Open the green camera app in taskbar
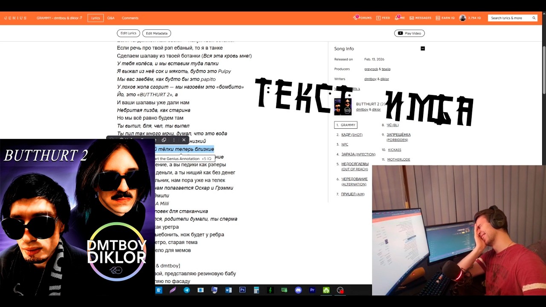This screenshot has height=307, width=546. click(326, 290)
